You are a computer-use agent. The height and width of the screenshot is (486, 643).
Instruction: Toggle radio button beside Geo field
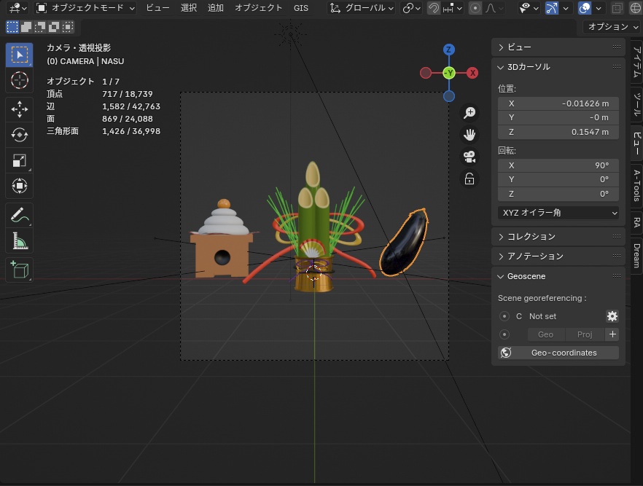tap(504, 334)
